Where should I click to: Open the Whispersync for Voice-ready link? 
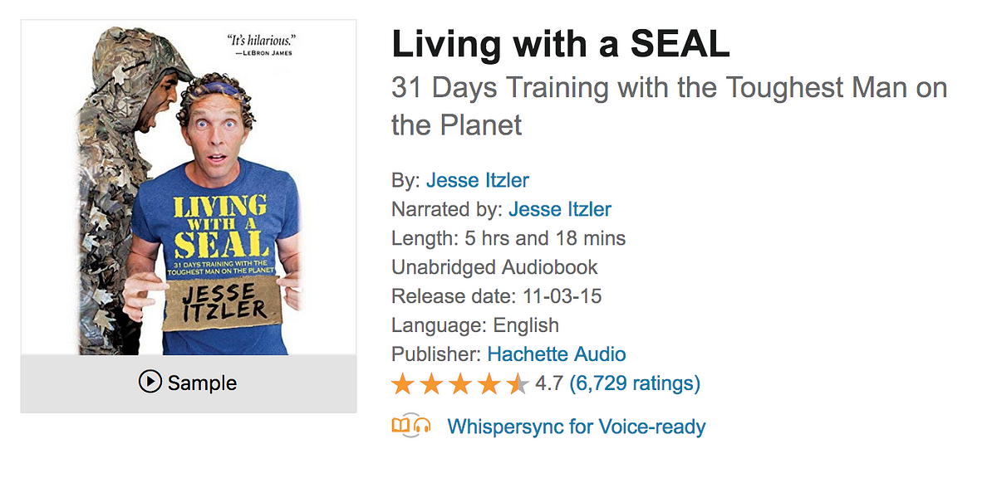click(577, 427)
